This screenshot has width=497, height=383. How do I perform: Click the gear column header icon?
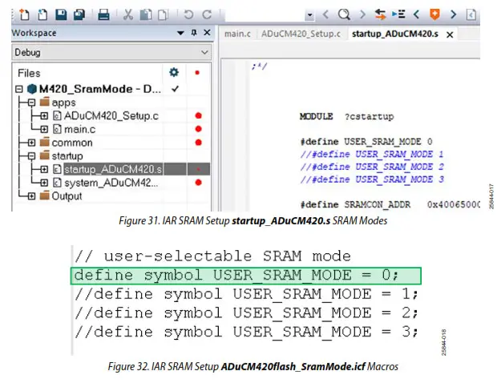click(174, 73)
